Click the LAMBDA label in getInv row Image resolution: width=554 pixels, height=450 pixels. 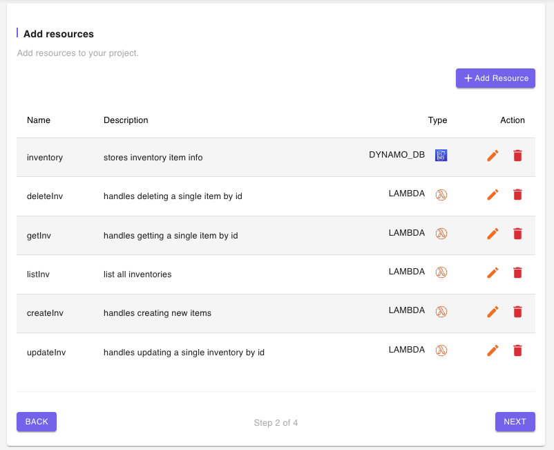coord(407,233)
